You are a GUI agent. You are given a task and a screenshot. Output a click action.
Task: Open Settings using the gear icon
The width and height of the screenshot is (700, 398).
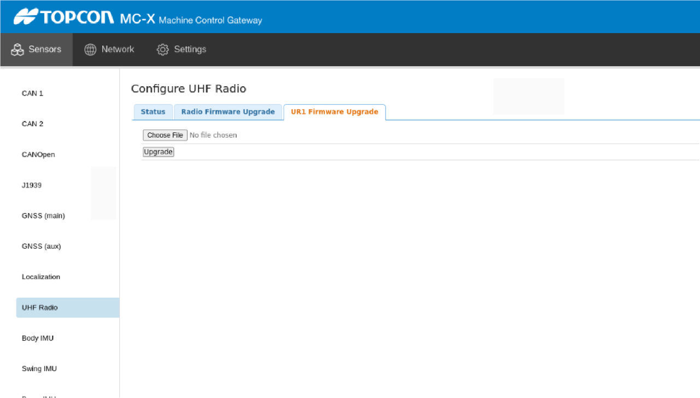[162, 50]
